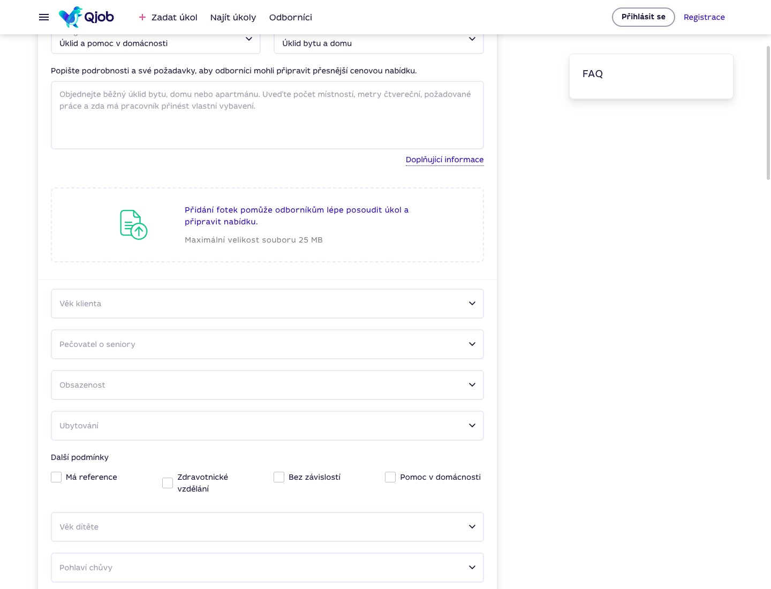Click the pink plus icon beside Zadat úkol
This screenshot has height=589, width=771.
point(142,17)
